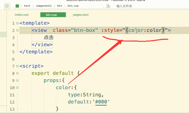Image resolution: width=189 pixels, height=113 pixels.
Task: Select the btn.vue tab
Action: pos(53,15)
